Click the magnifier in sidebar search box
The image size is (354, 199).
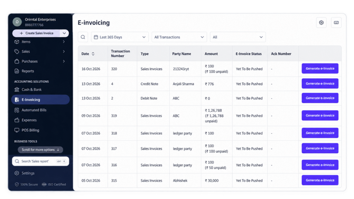pos(17,161)
